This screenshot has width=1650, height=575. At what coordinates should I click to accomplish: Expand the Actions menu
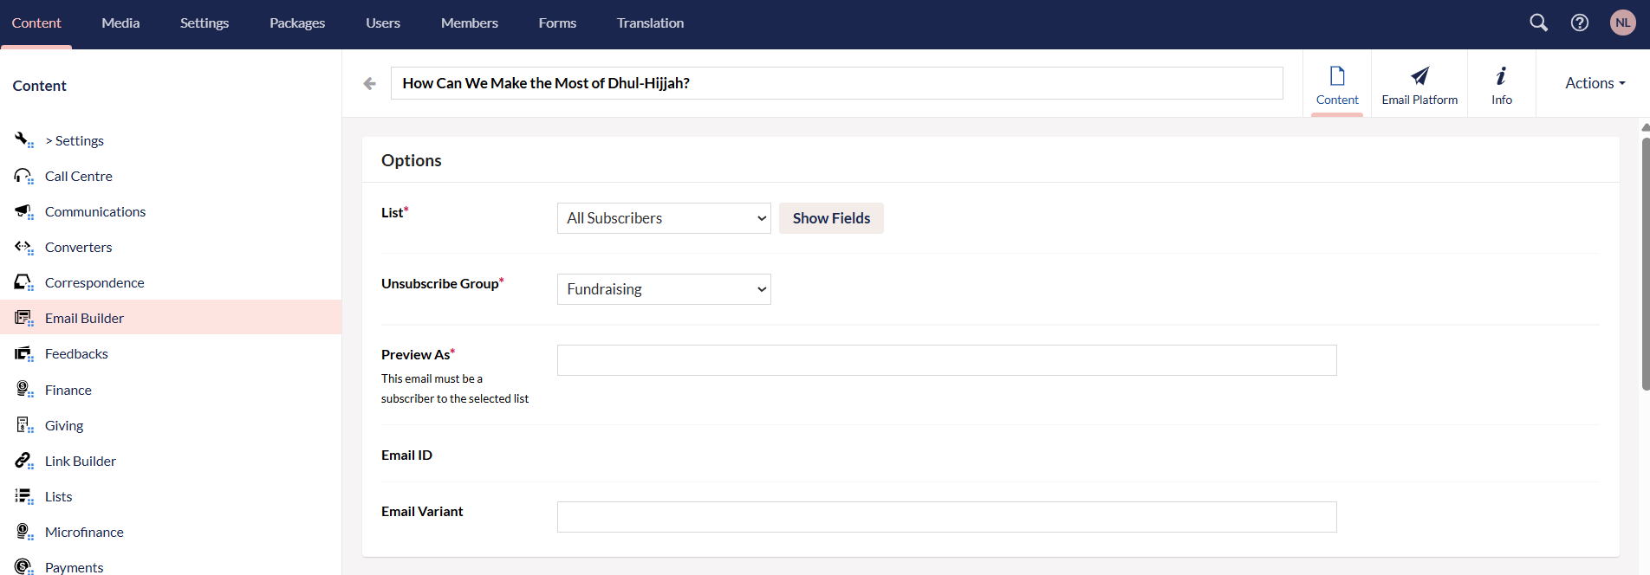coord(1595,83)
